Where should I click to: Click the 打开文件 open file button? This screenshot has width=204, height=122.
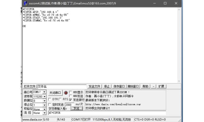(30, 86)
